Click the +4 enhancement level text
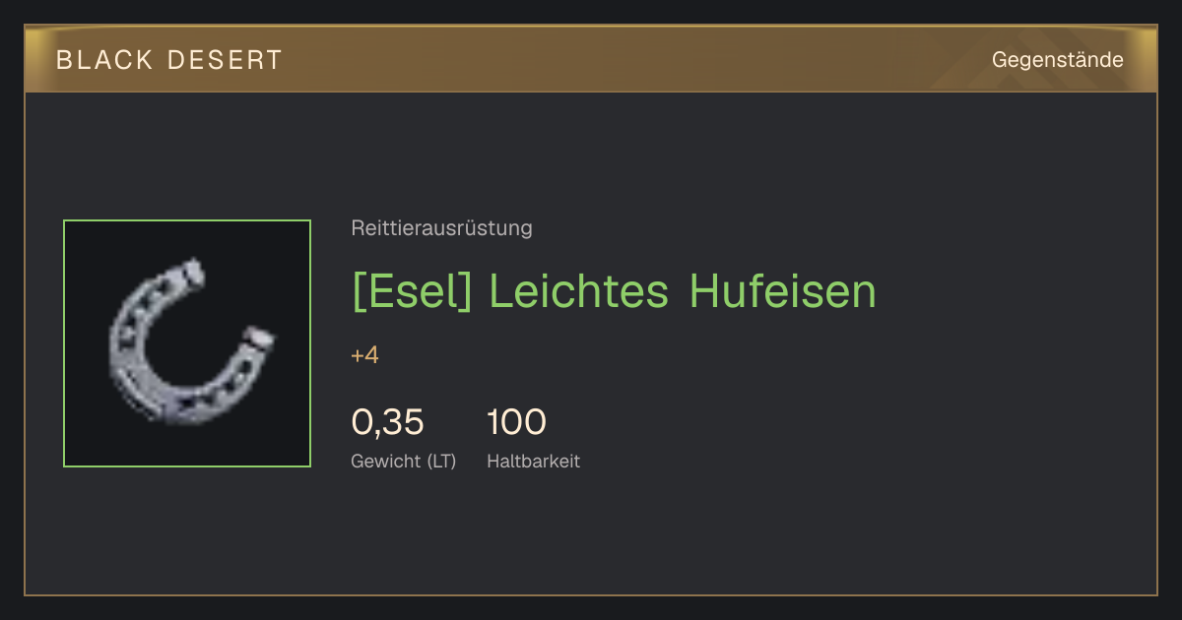 tap(364, 355)
